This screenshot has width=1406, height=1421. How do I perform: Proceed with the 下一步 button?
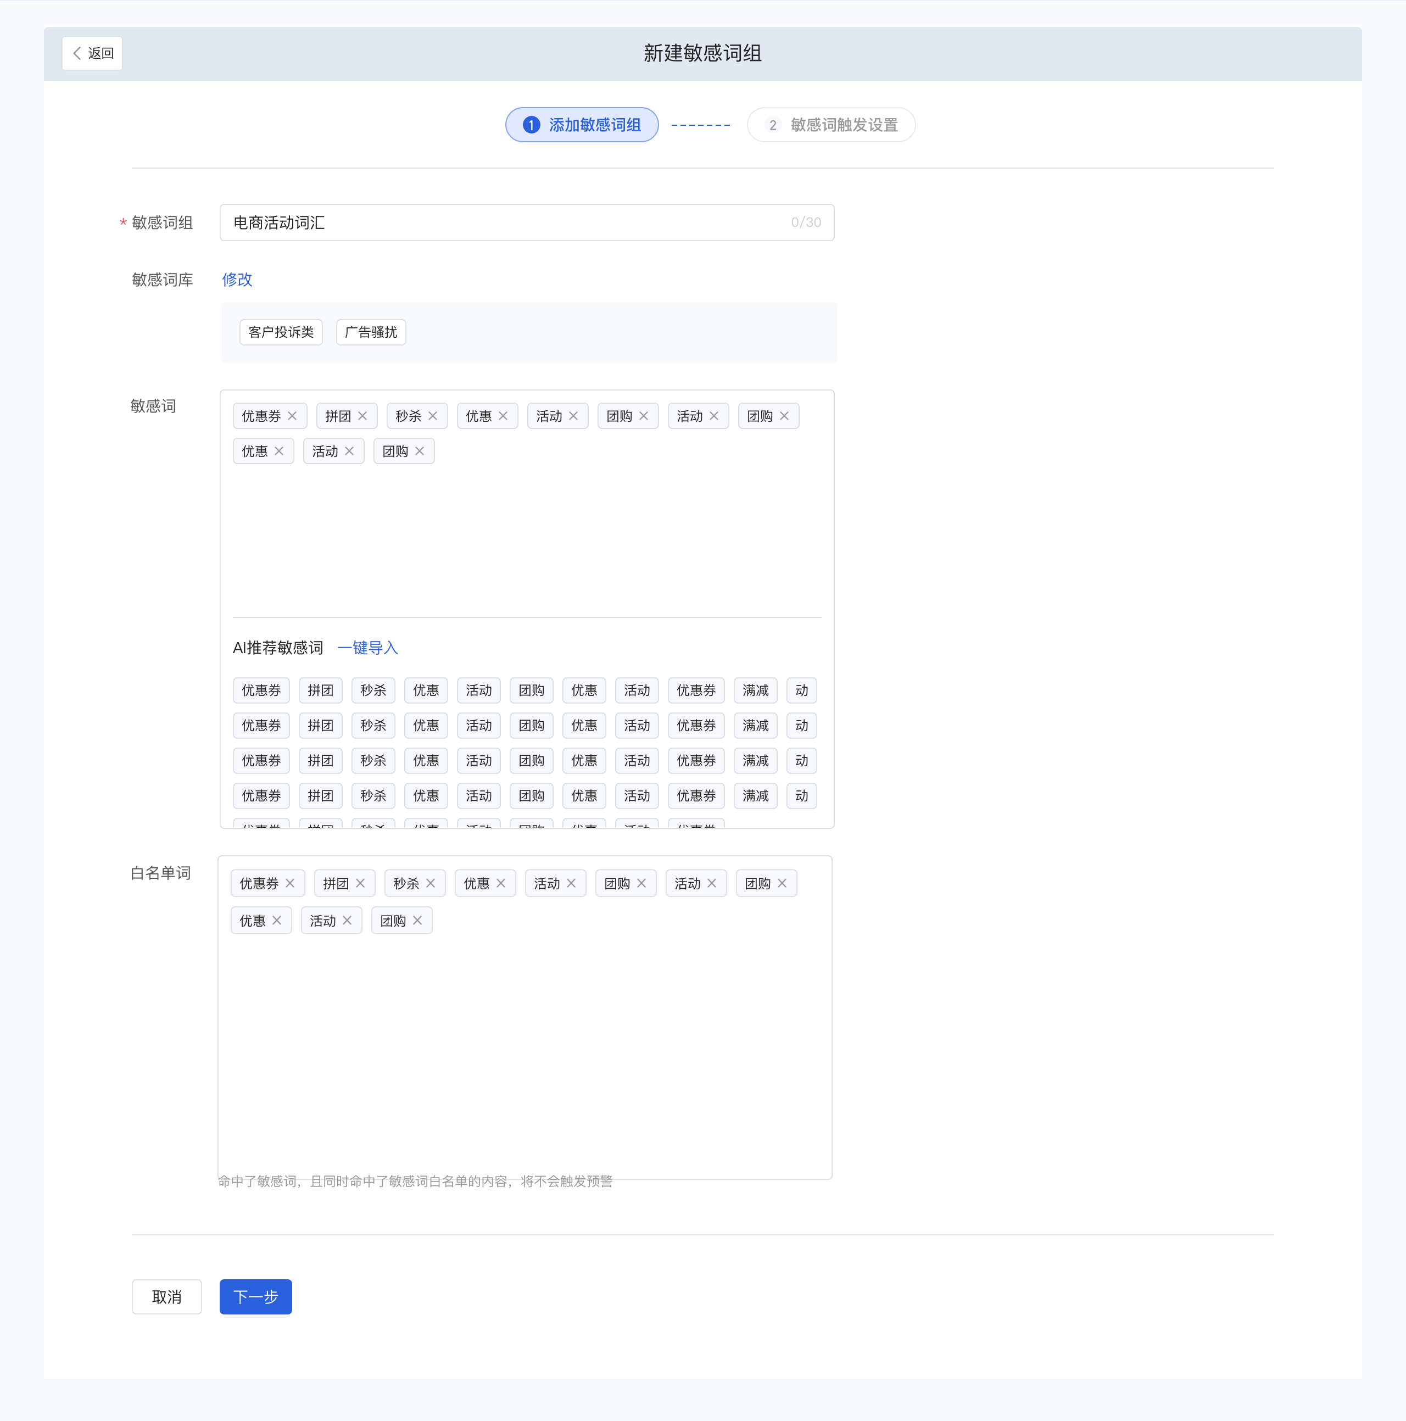(256, 1297)
